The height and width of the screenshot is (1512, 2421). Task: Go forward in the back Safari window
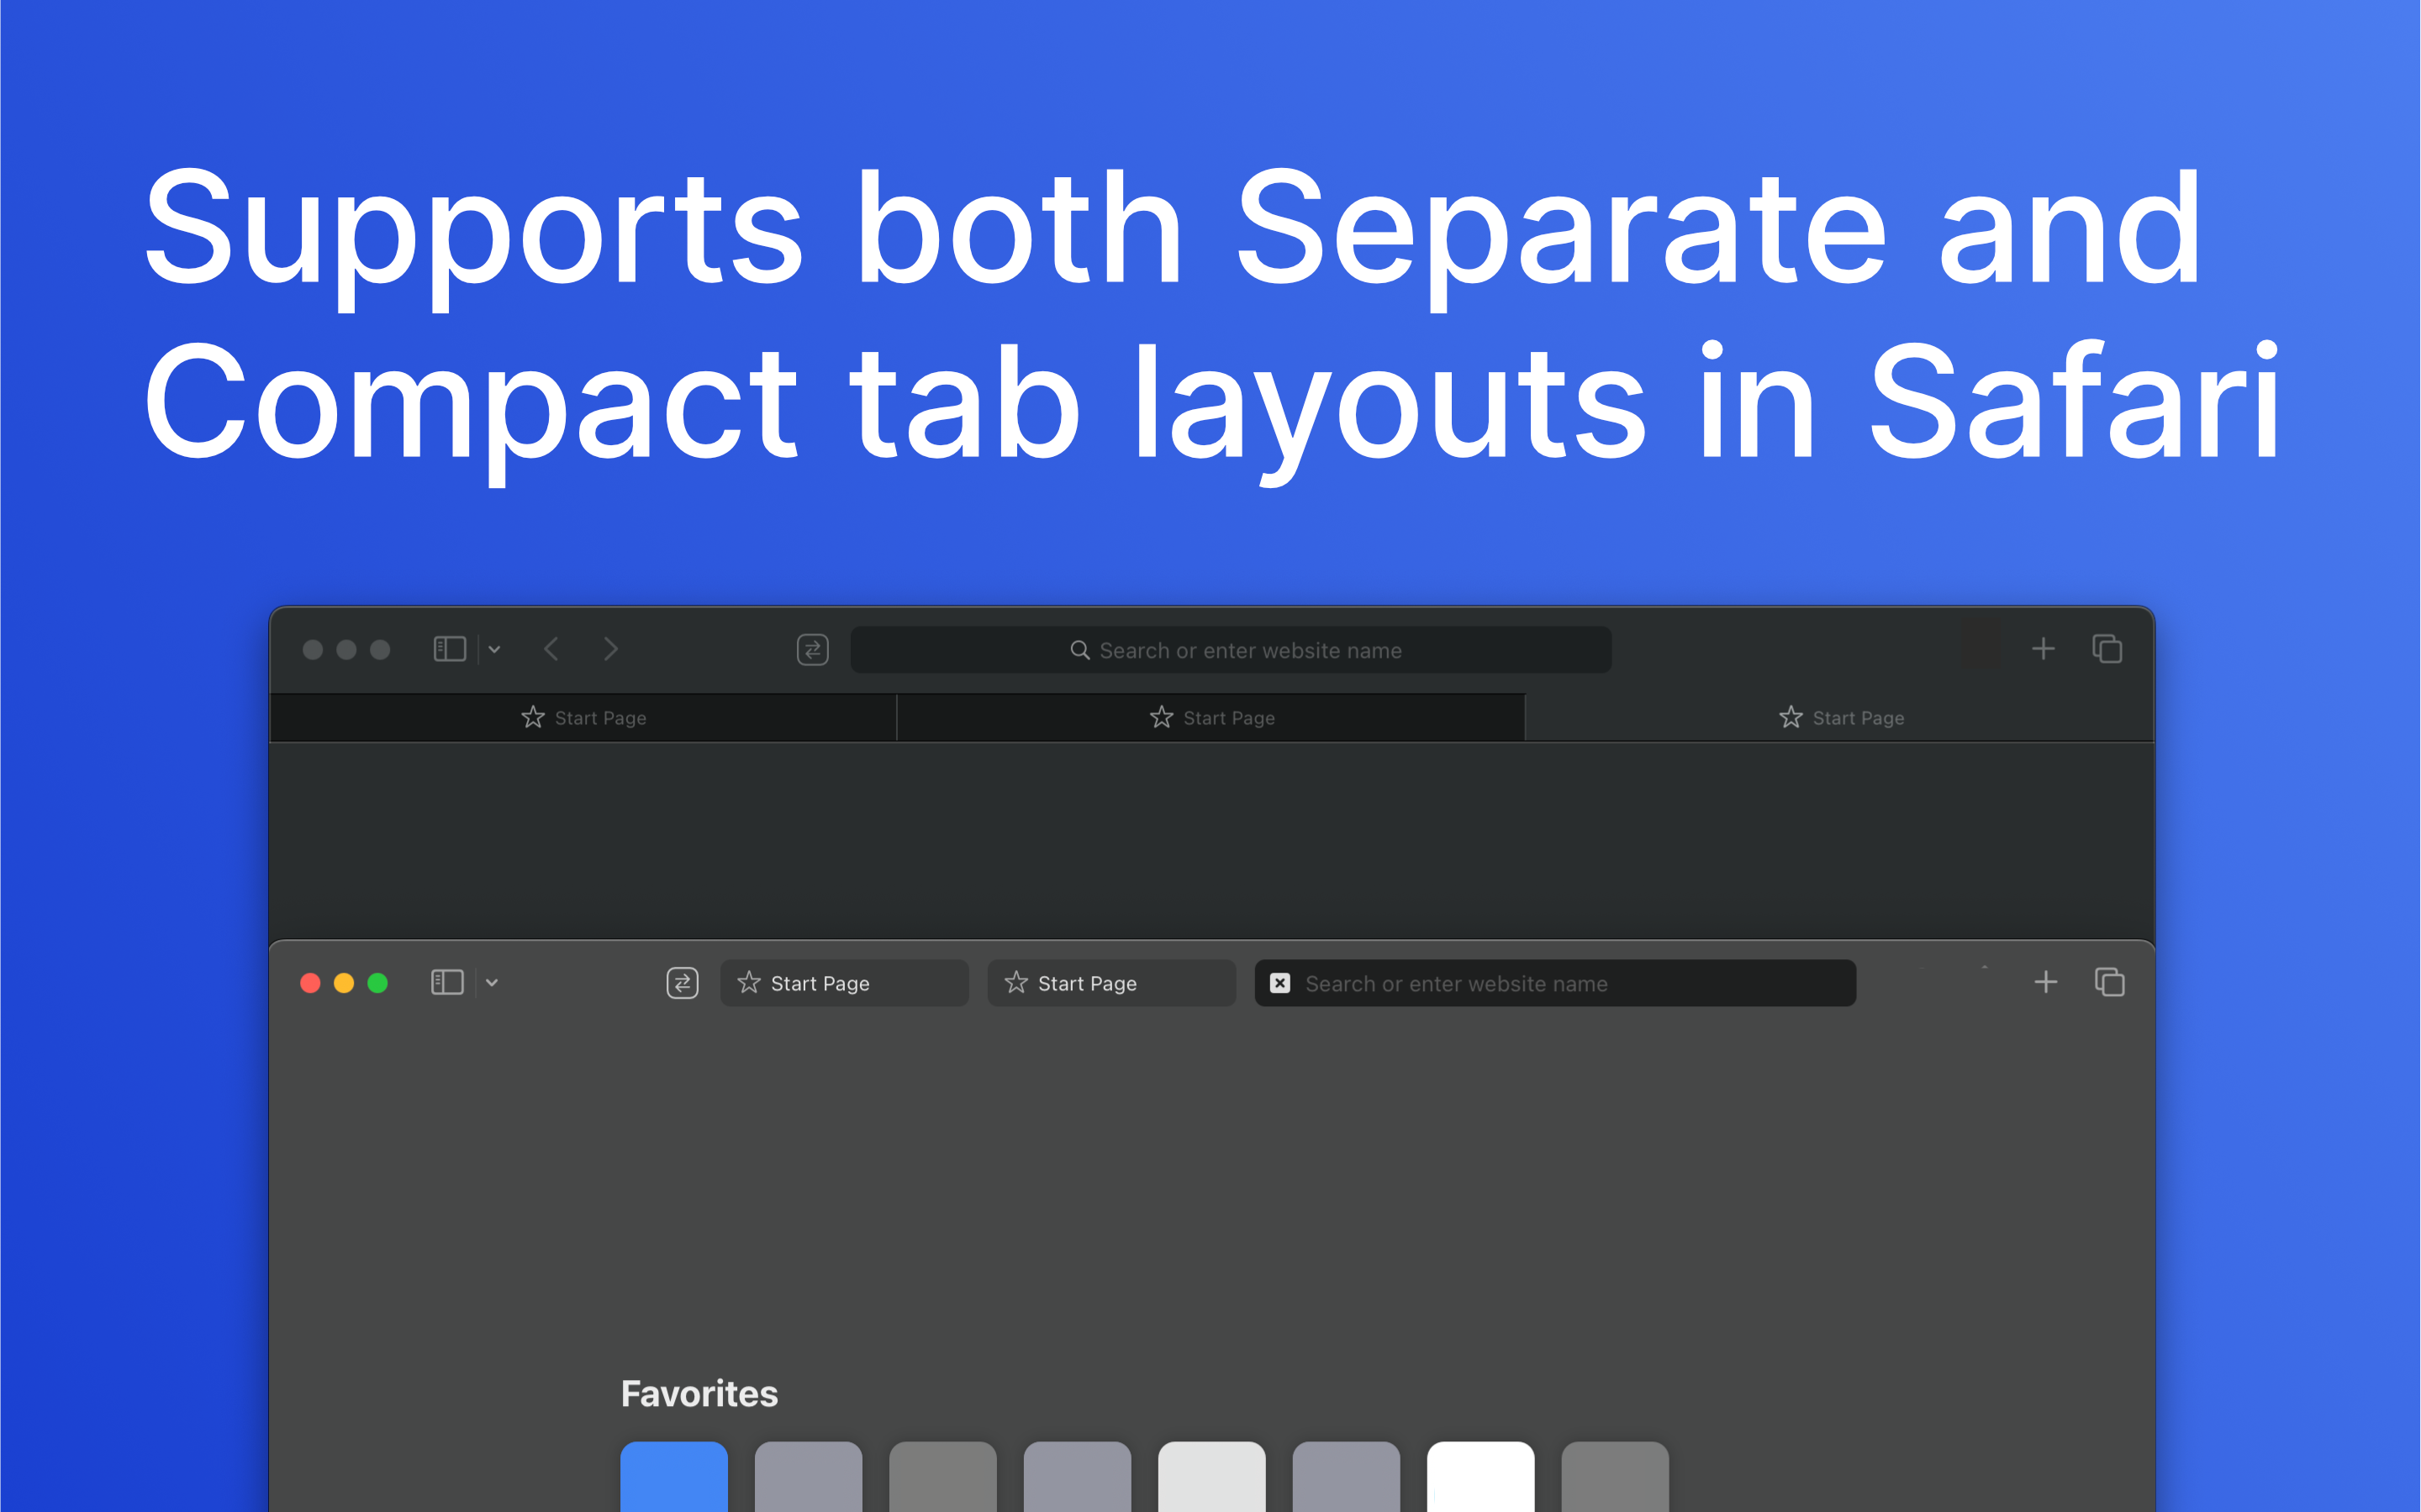tap(611, 649)
